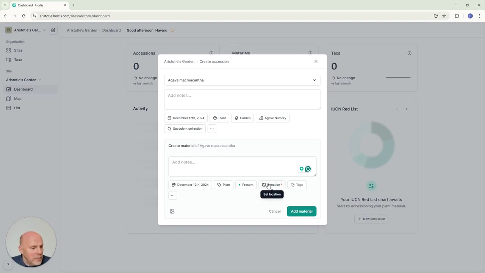Click Aristotle's Garden breadcrumb in header
This screenshot has height=273, width=485.
coord(82,30)
